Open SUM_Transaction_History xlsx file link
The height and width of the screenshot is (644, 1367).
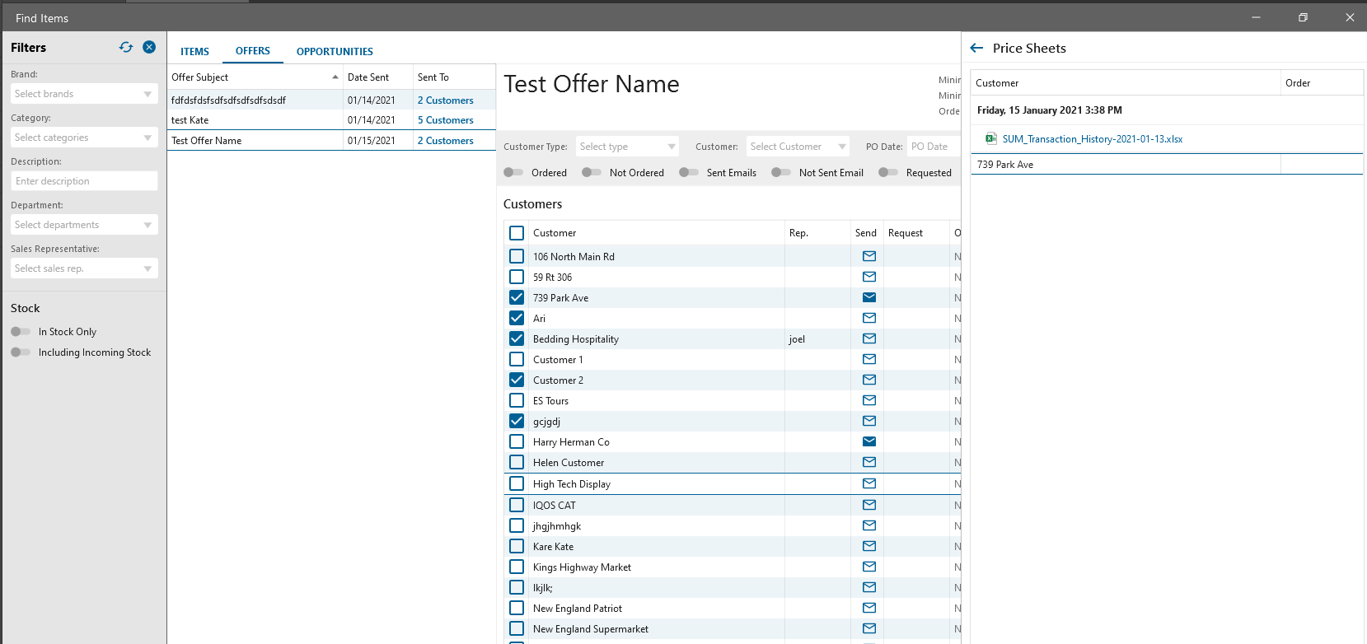[x=1092, y=139]
